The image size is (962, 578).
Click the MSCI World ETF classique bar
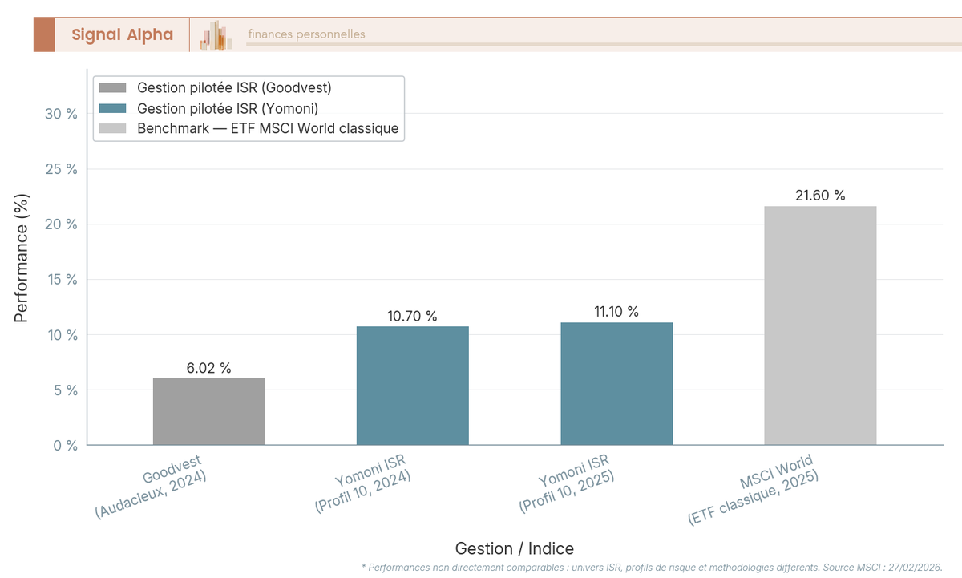pyautogui.click(x=819, y=325)
